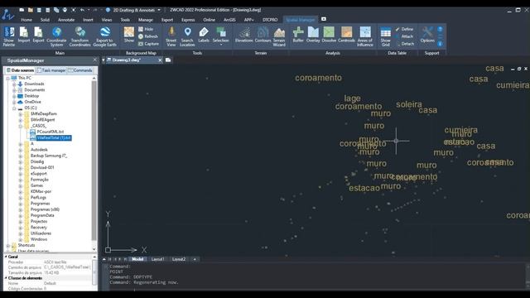The height and width of the screenshot is (298, 530).
Task: Expand the OneDrive tree node
Action: 14,102
